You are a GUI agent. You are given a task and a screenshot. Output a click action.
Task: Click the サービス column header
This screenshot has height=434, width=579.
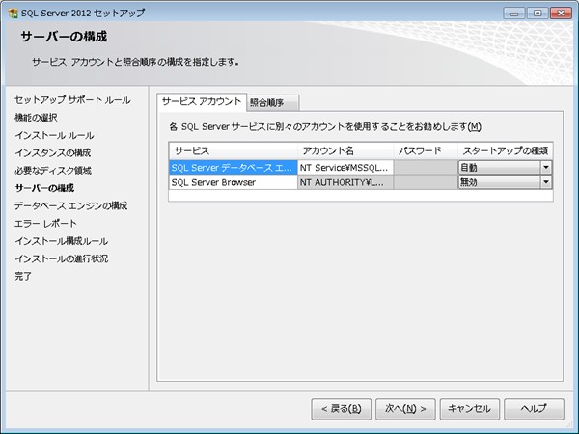(234, 151)
